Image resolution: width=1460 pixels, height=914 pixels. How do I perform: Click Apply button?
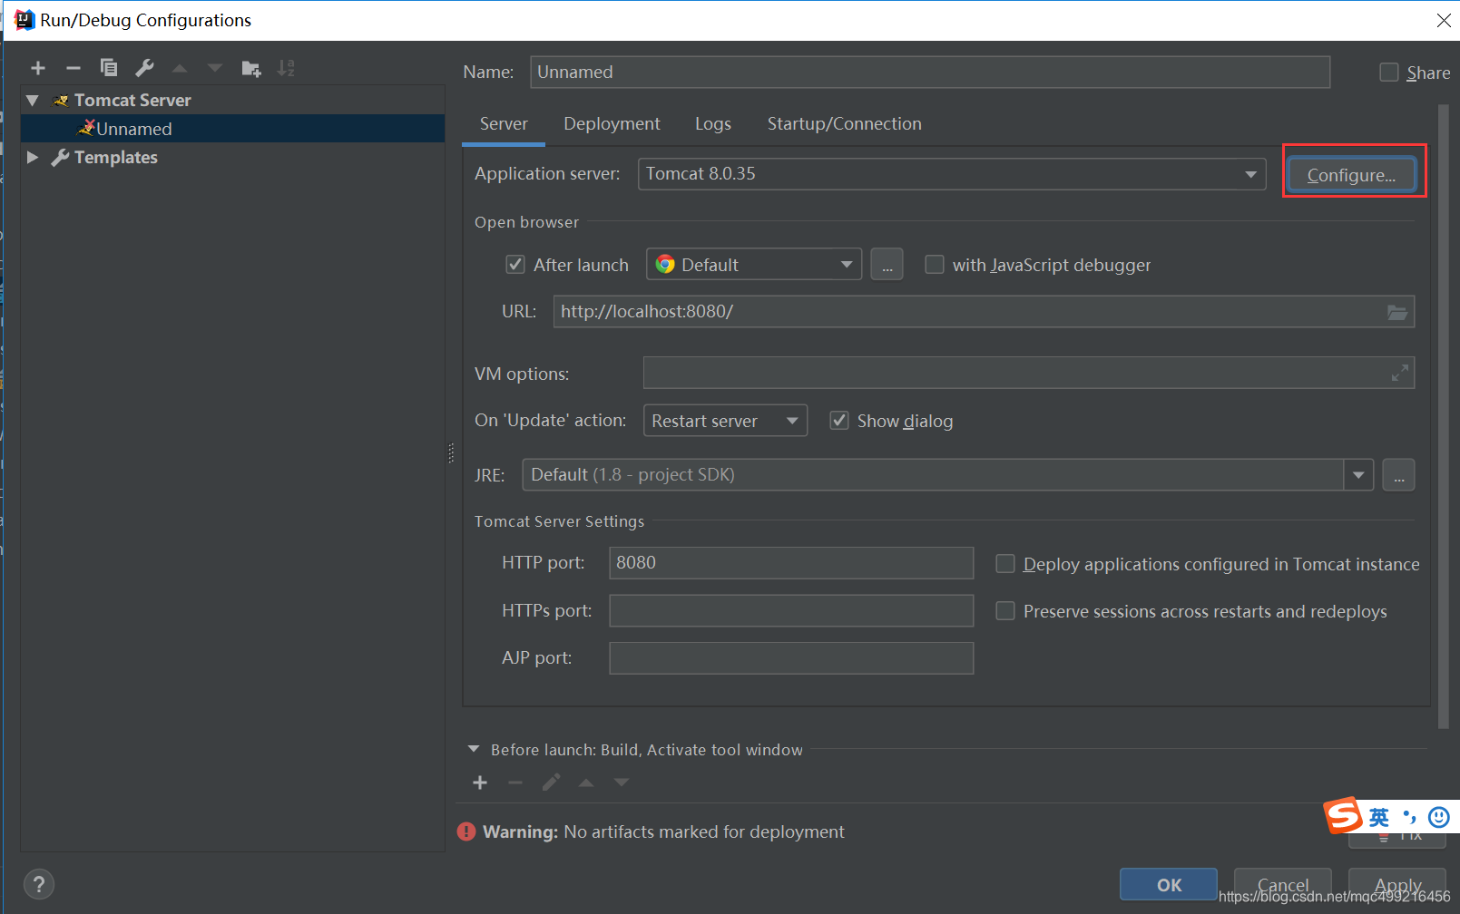point(1397,885)
